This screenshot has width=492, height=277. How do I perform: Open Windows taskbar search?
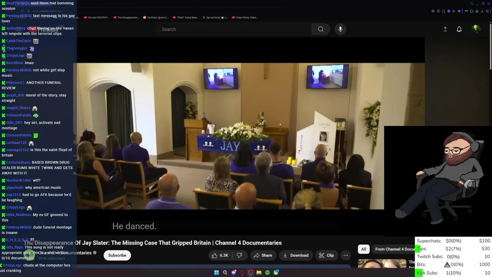(225, 272)
